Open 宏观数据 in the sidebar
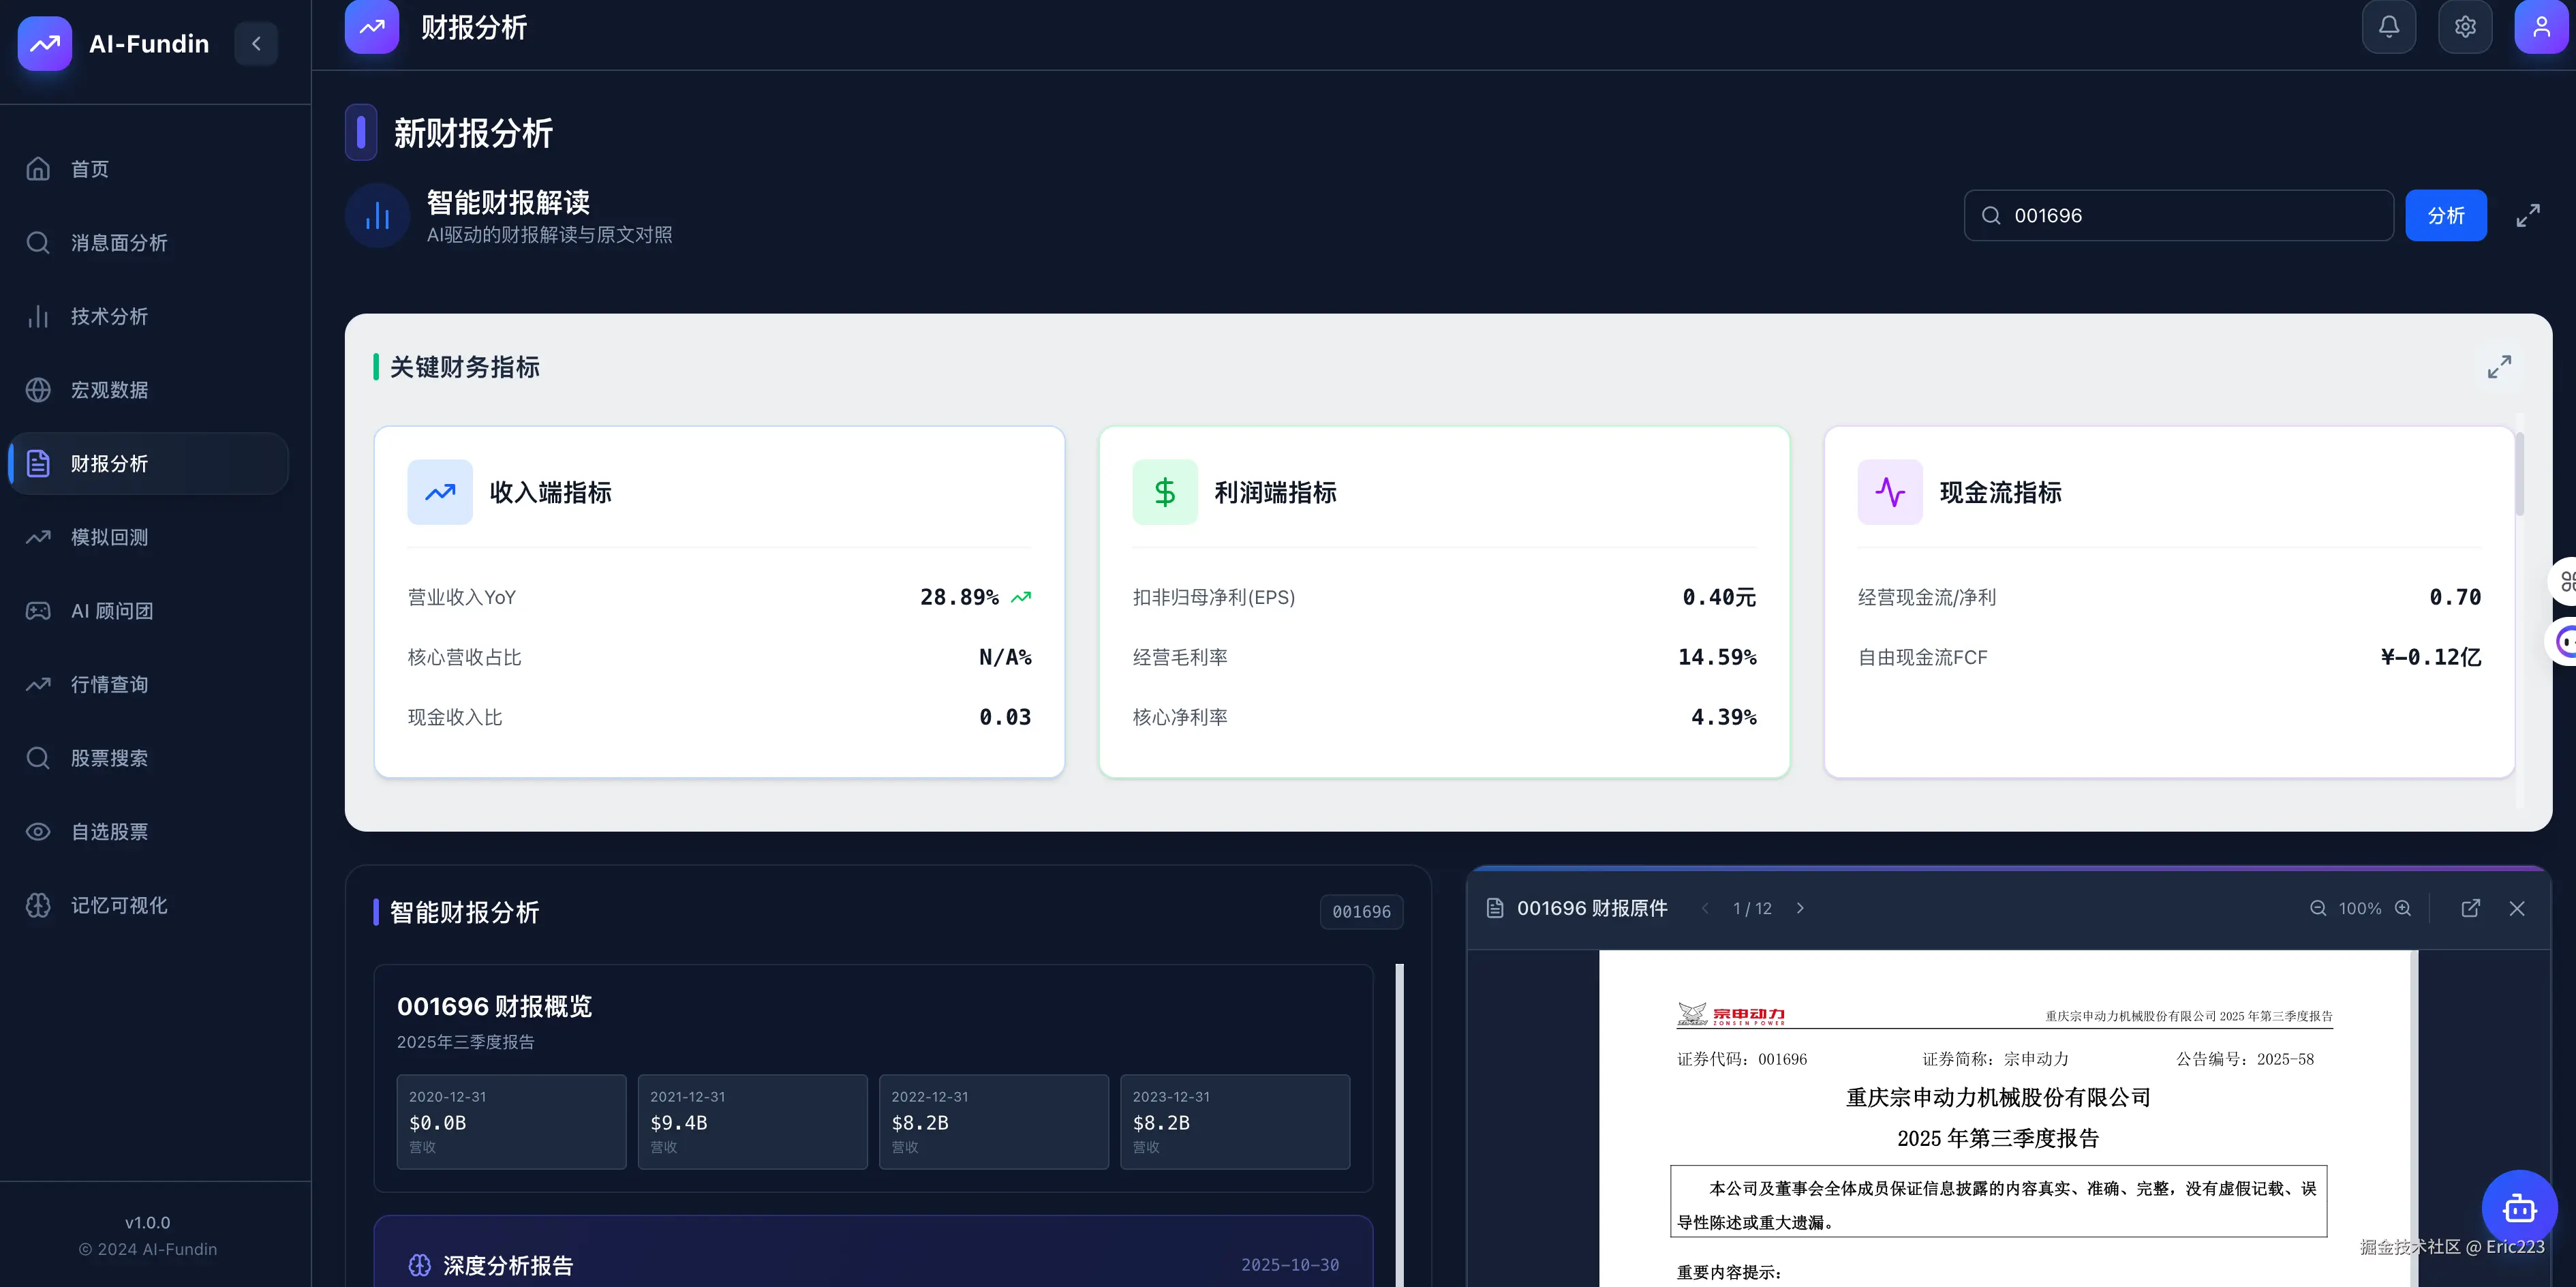Viewport: 2576px width, 1287px height. (x=109, y=390)
